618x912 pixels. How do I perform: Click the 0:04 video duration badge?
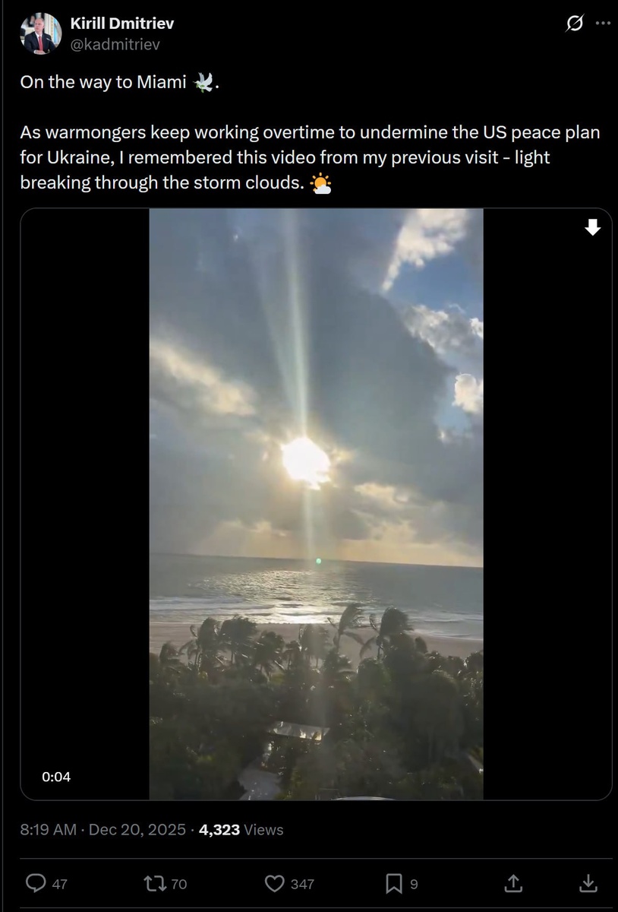(x=56, y=777)
